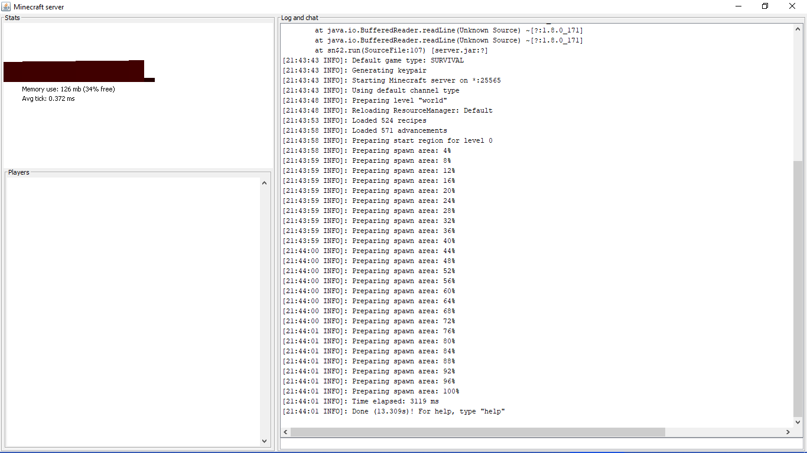Click the memory usage graph in Stats
The width and height of the screenshot is (807, 453).
pos(79,71)
